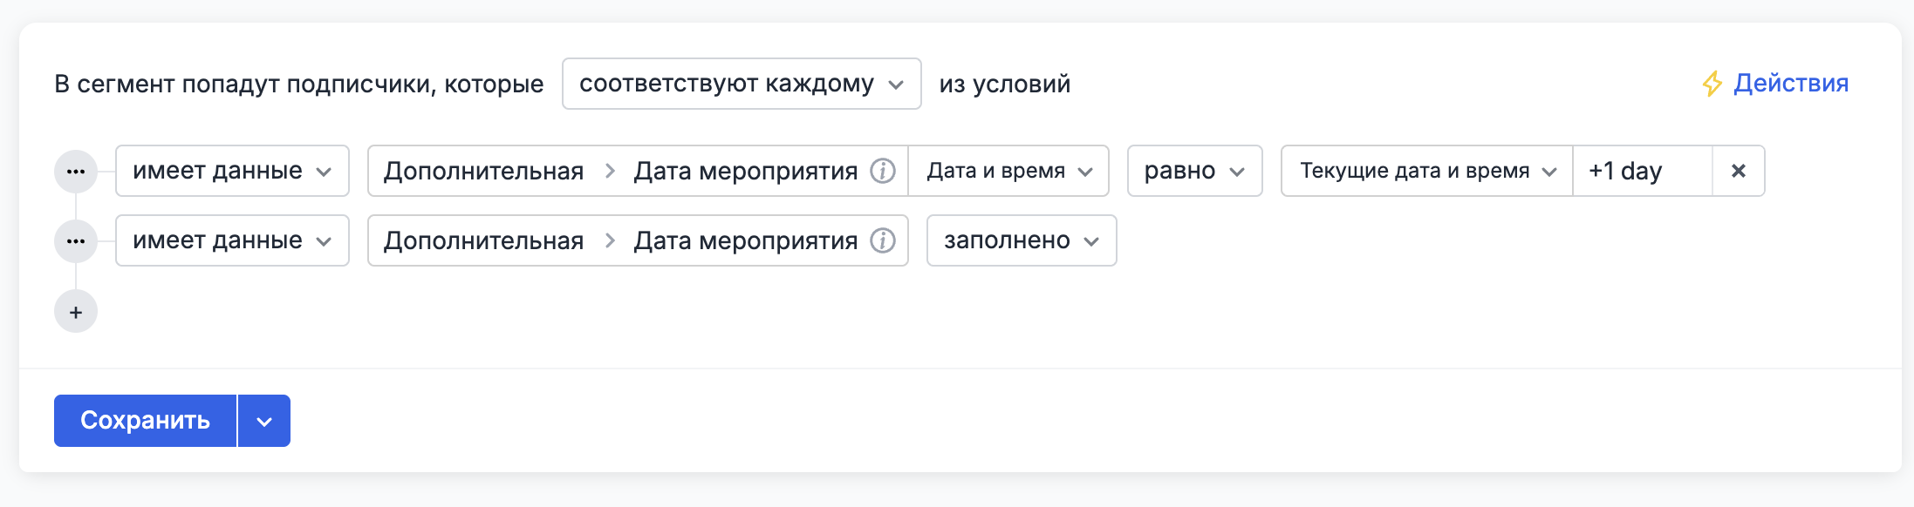Open the соответствуют каждому dropdown

pyautogui.click(x=742, y=83)
